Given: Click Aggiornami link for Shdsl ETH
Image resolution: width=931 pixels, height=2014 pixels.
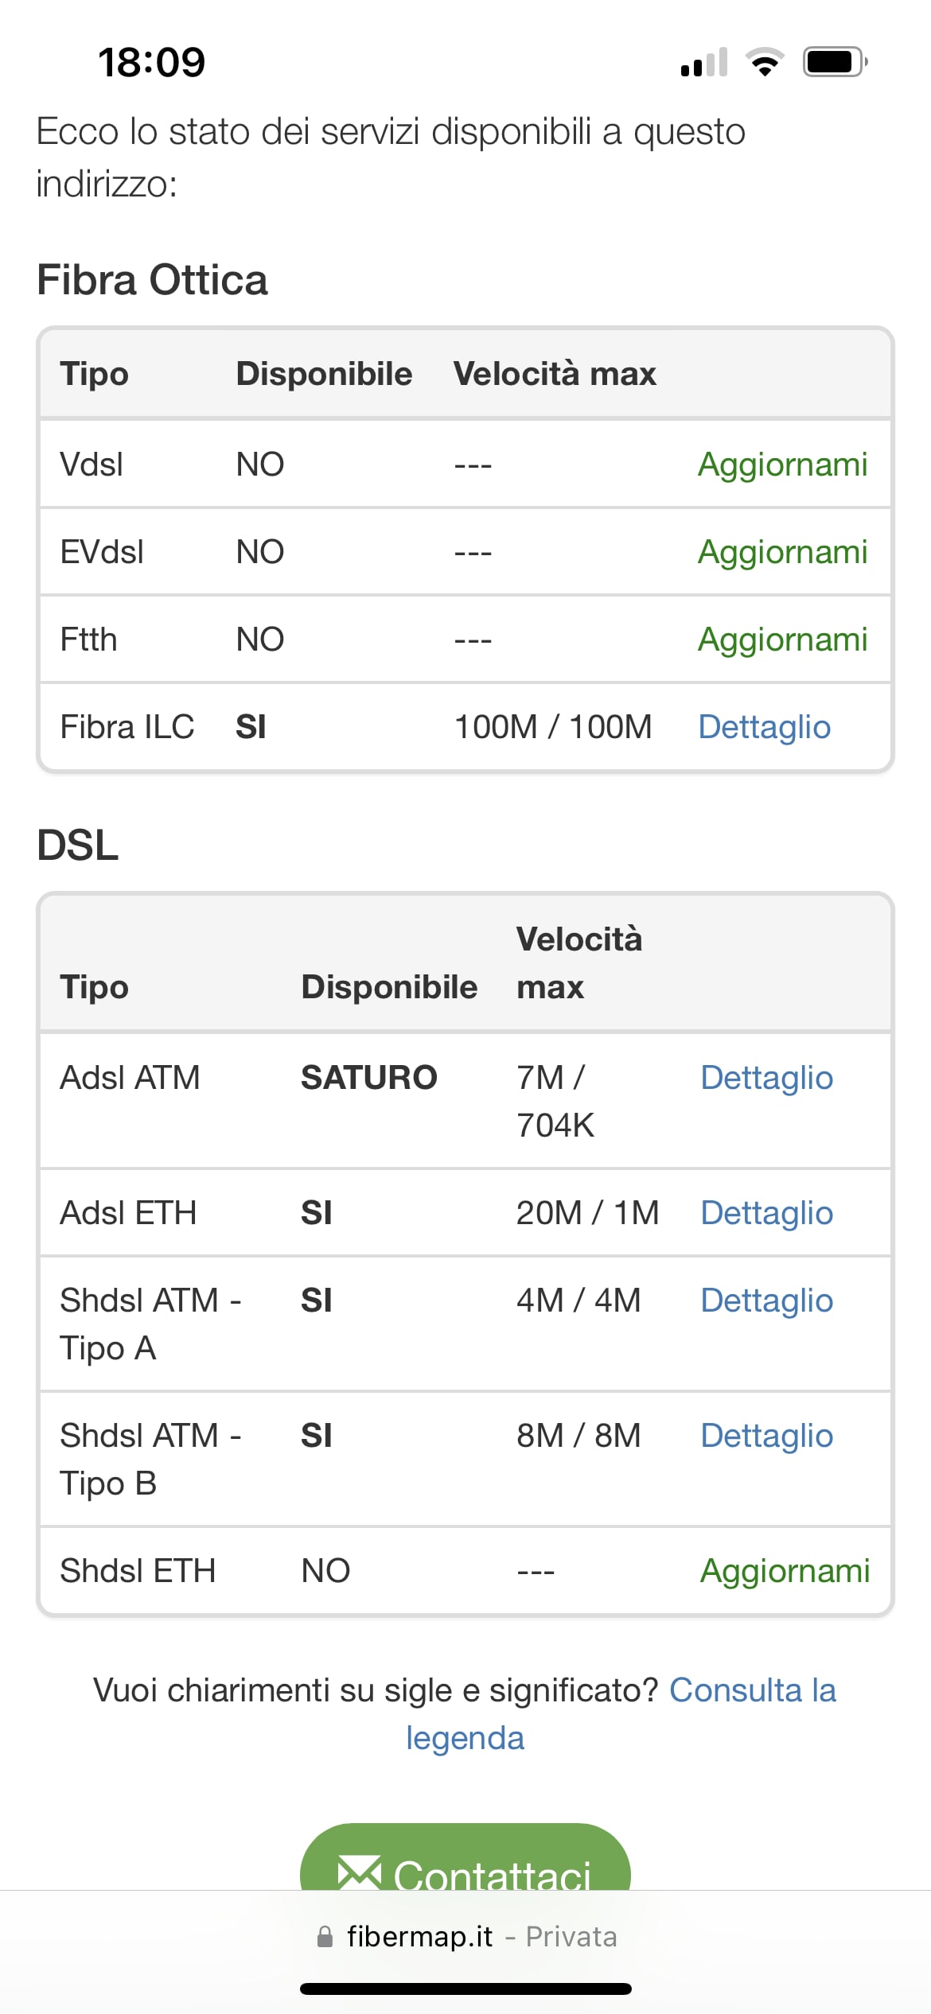Looking at the screenshot, I should [785, 1571].
